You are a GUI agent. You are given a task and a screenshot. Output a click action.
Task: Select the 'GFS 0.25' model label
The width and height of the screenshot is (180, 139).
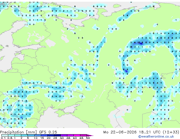[48, 132]
